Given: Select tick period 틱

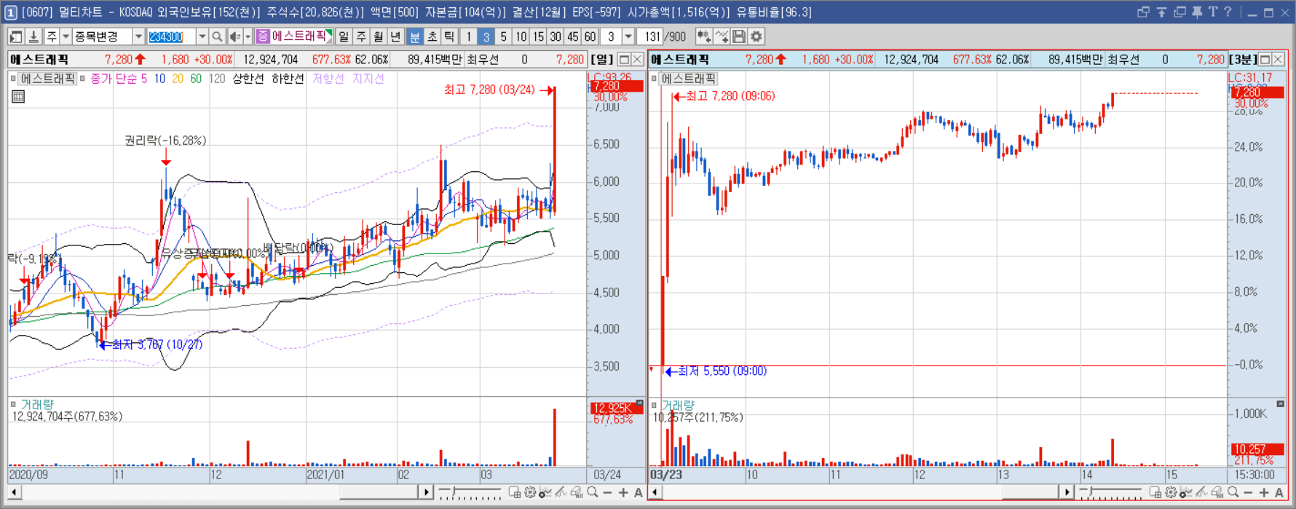Looking at the screenshot, I should point(449,36).
